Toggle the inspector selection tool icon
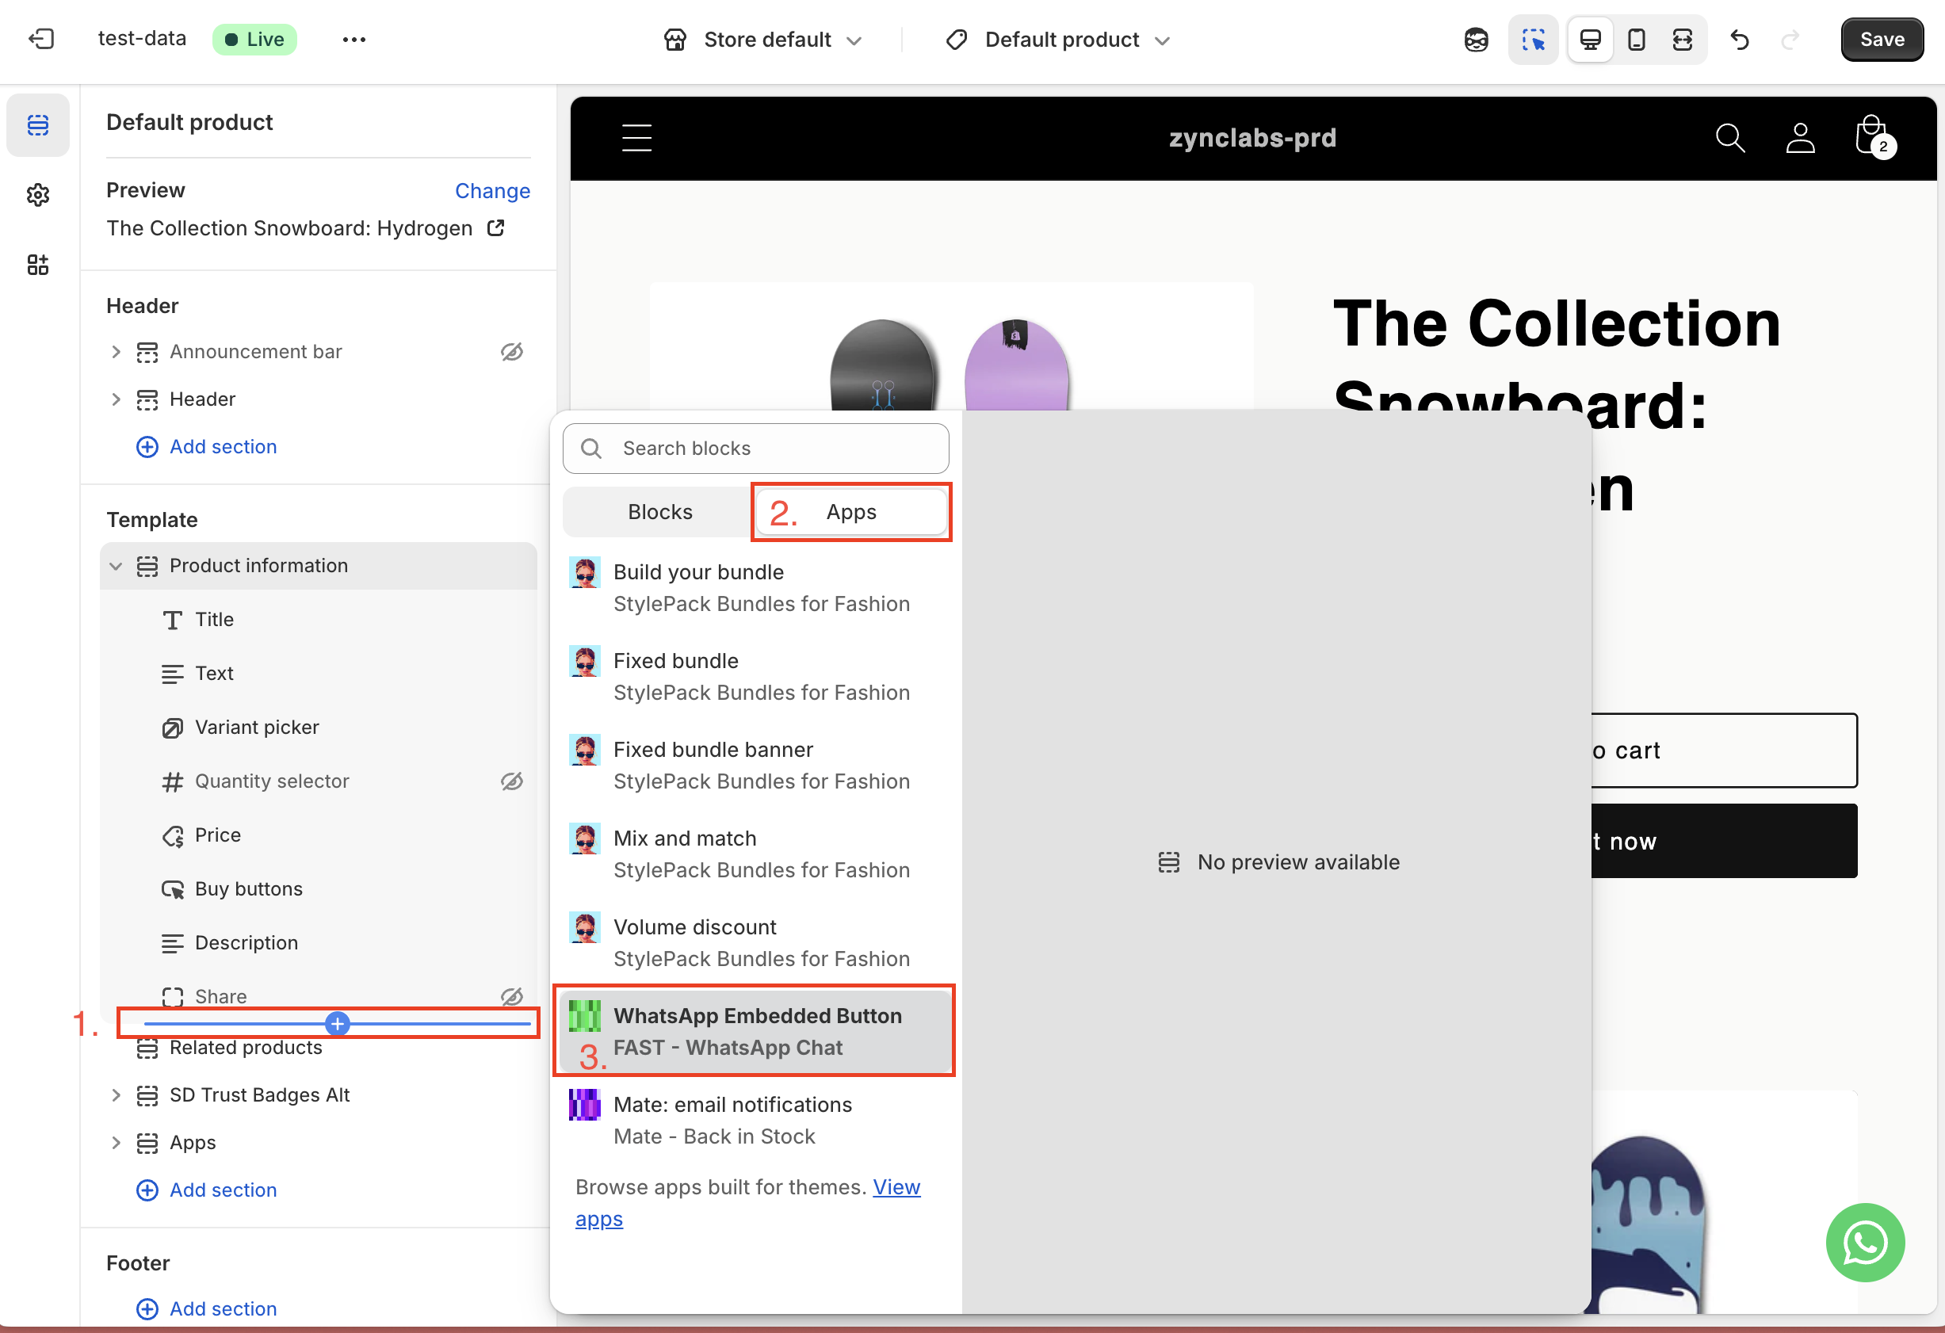 tap(1532, 40)
